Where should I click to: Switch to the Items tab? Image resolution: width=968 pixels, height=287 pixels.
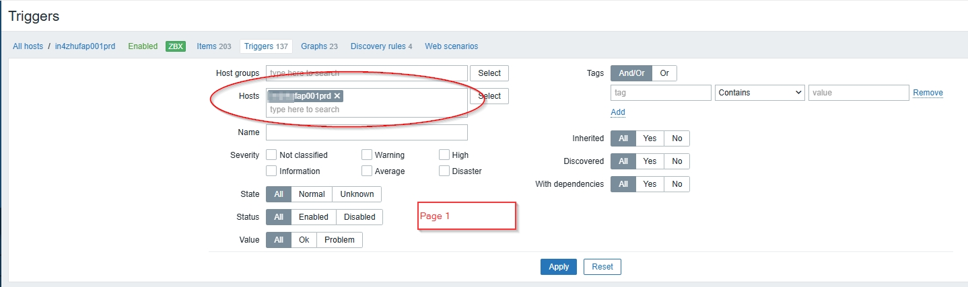213,46
